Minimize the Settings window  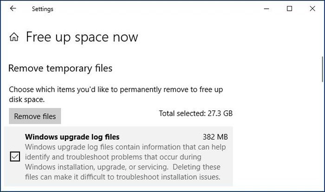267,8
